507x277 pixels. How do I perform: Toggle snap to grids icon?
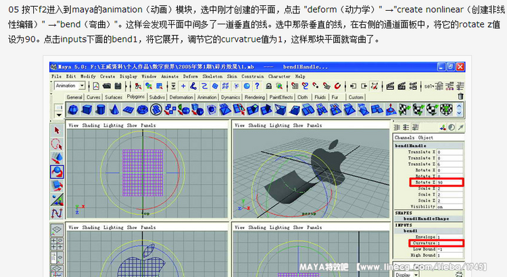[295, 86]
